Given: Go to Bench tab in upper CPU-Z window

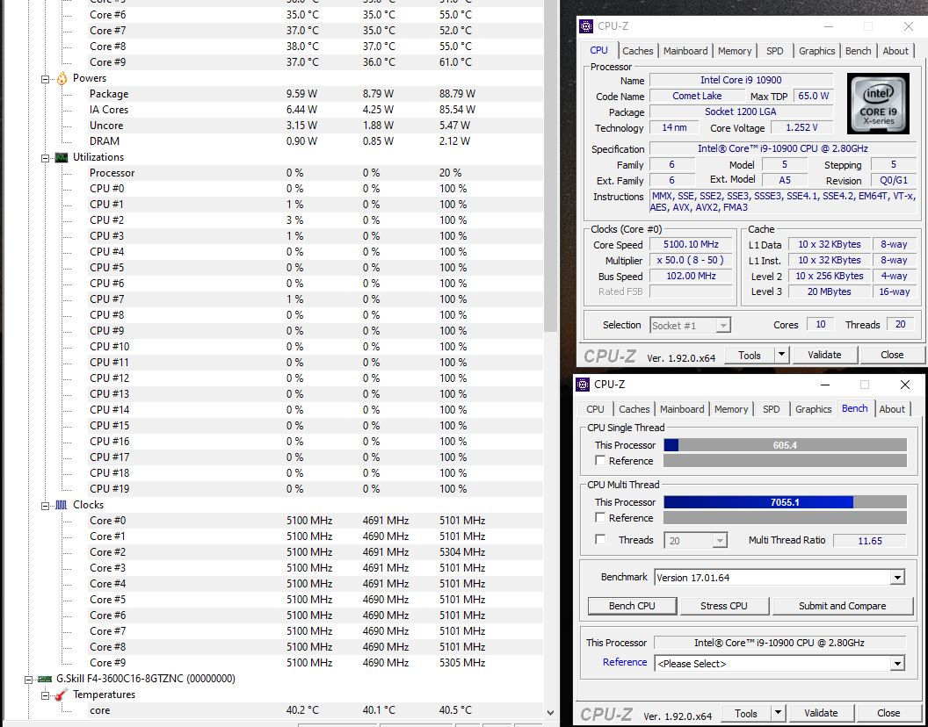Looking at the screenshot, I should coord(859,51).
